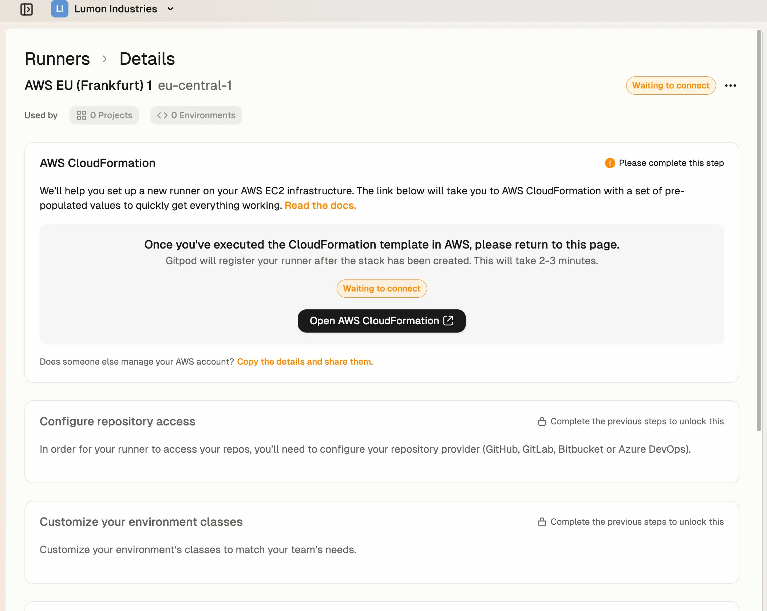Click Copy the details and share them
Viewport: 767px width, 611px height.
click(x=305, y=362)
